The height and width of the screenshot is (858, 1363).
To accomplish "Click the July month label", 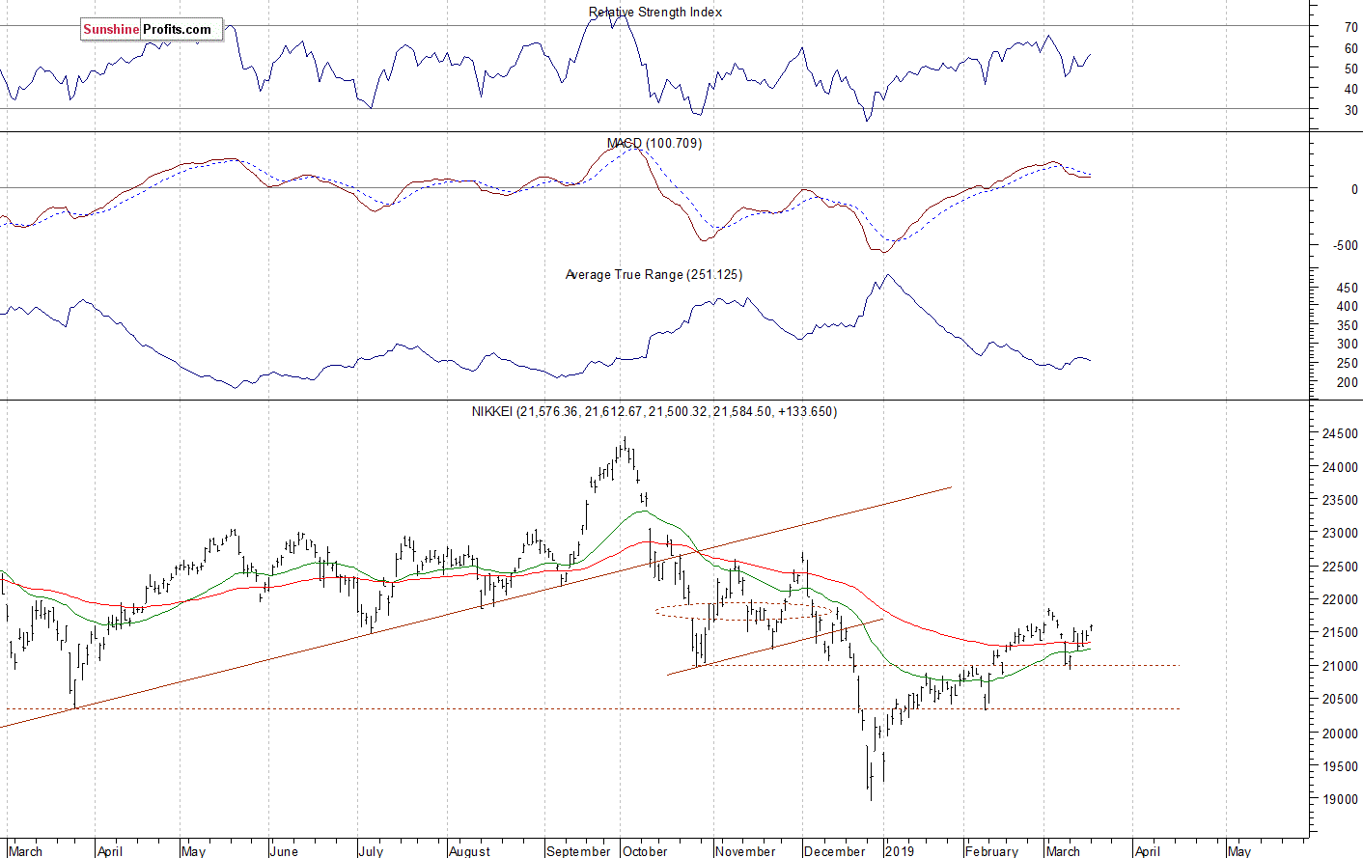I will (371, 850).
